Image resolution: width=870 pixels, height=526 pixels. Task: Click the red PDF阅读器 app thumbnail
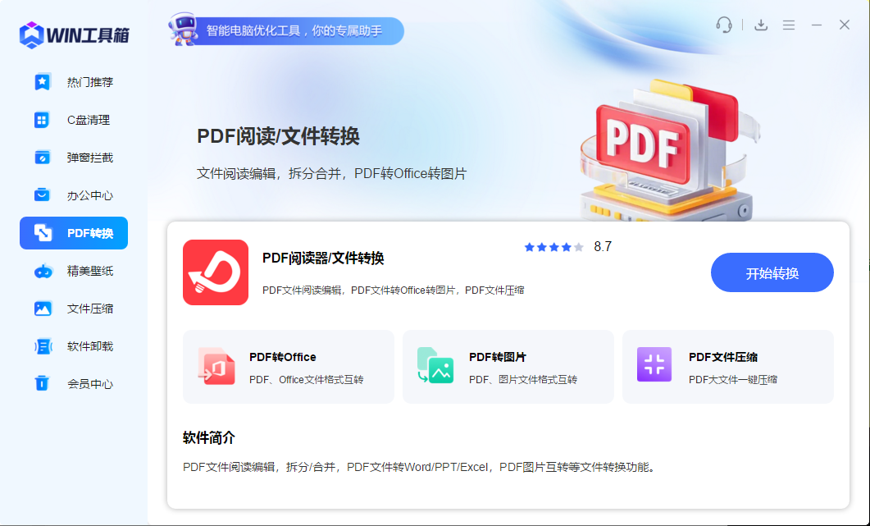coord(216,273)
